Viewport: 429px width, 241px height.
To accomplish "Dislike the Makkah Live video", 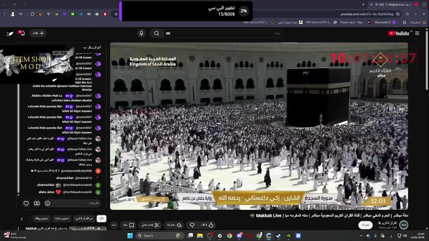I will [192, 225].
